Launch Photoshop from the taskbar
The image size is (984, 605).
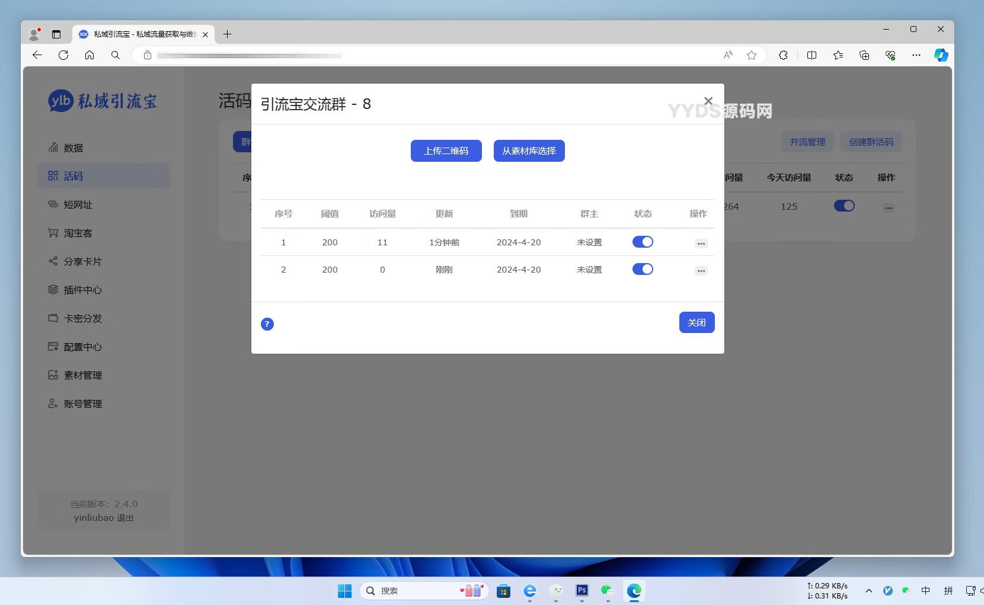[582, 590]
